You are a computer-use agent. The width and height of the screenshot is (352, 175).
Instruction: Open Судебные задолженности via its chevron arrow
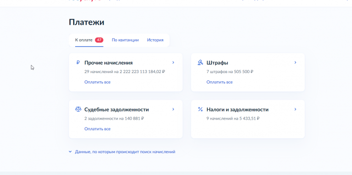(x=173, y=109)
